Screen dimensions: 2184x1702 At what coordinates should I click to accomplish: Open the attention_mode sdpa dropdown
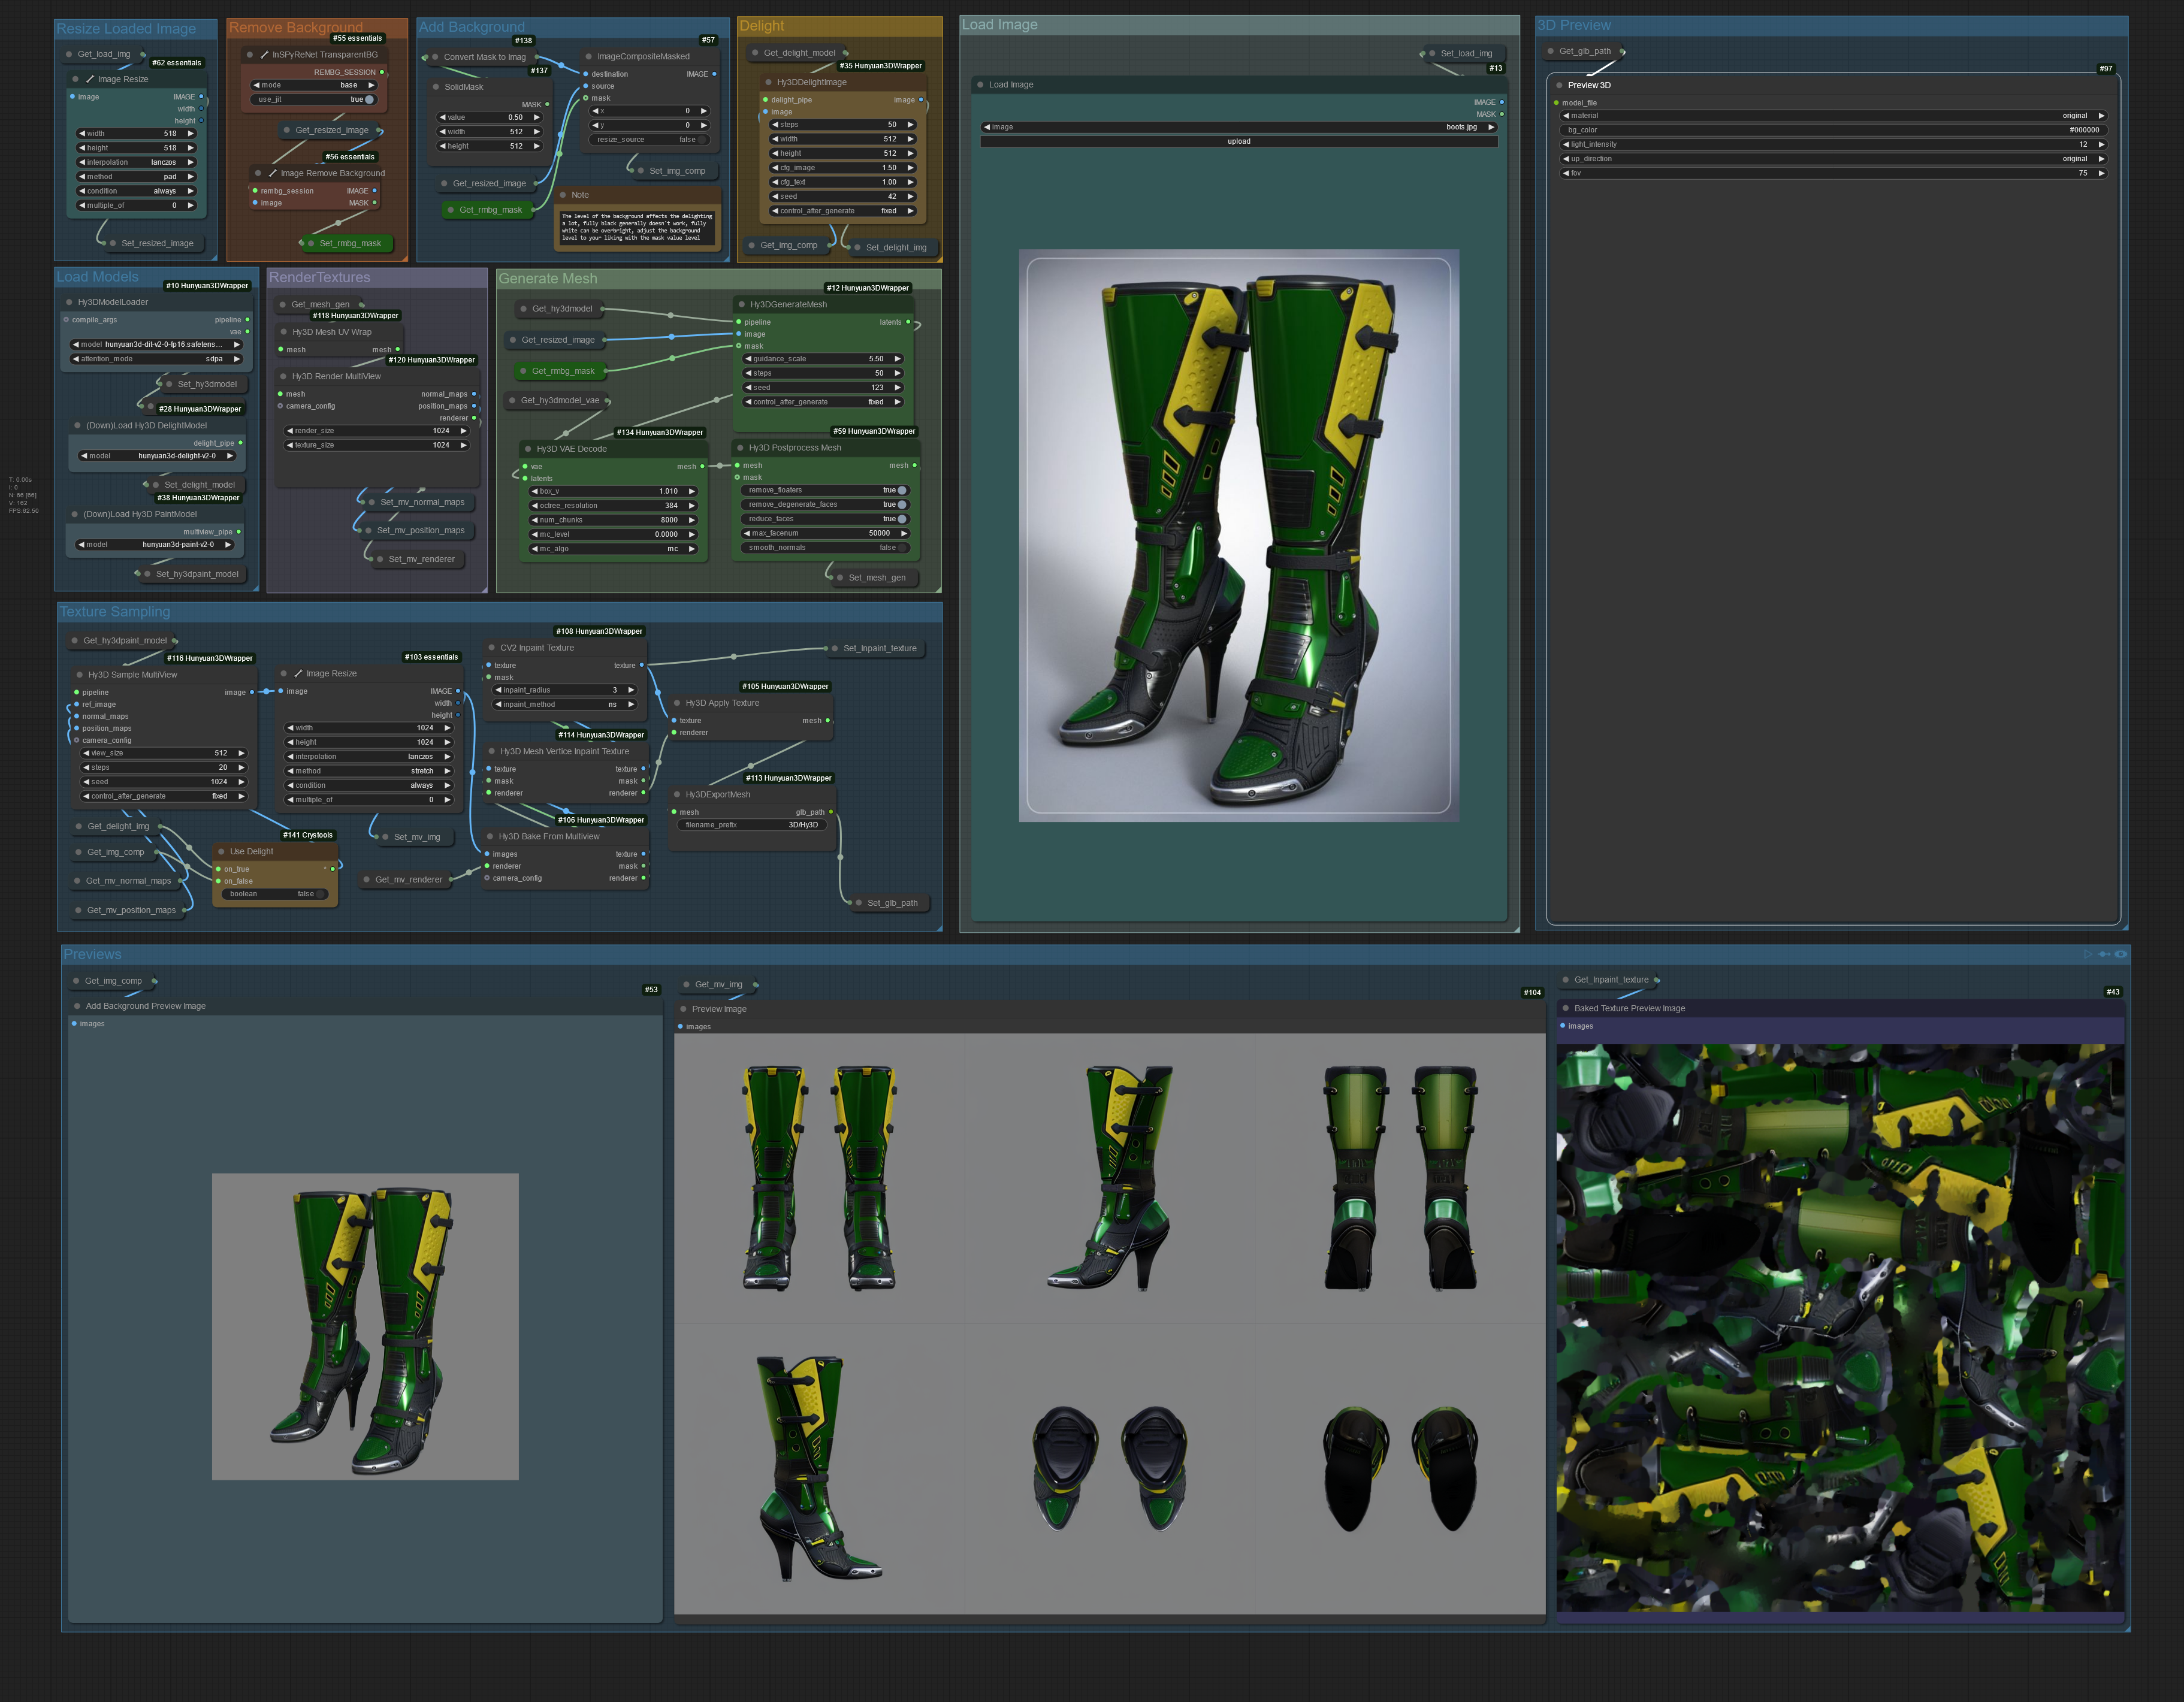[158, 359]
